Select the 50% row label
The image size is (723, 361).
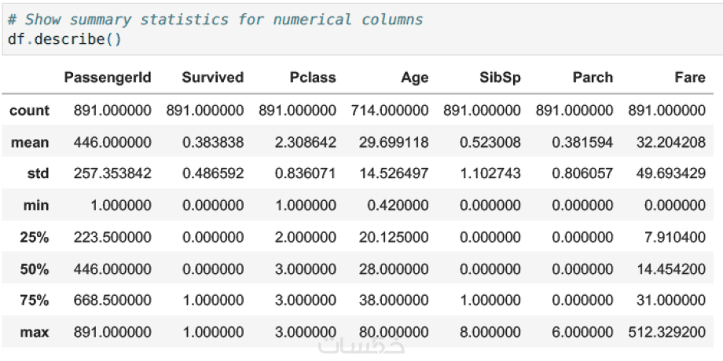point(35,269)
